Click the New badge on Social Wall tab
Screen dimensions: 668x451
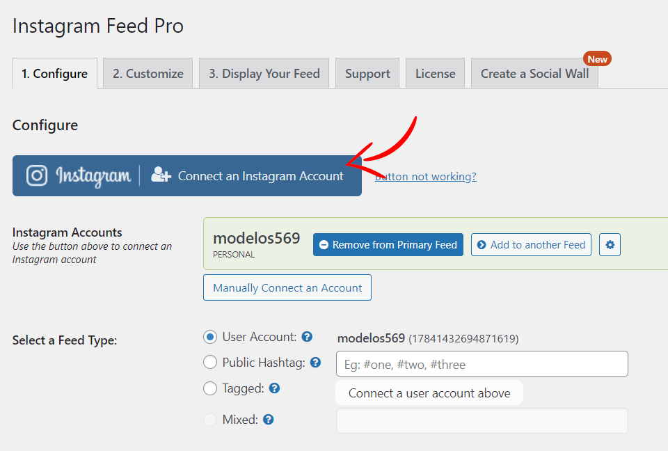[597, 59]
